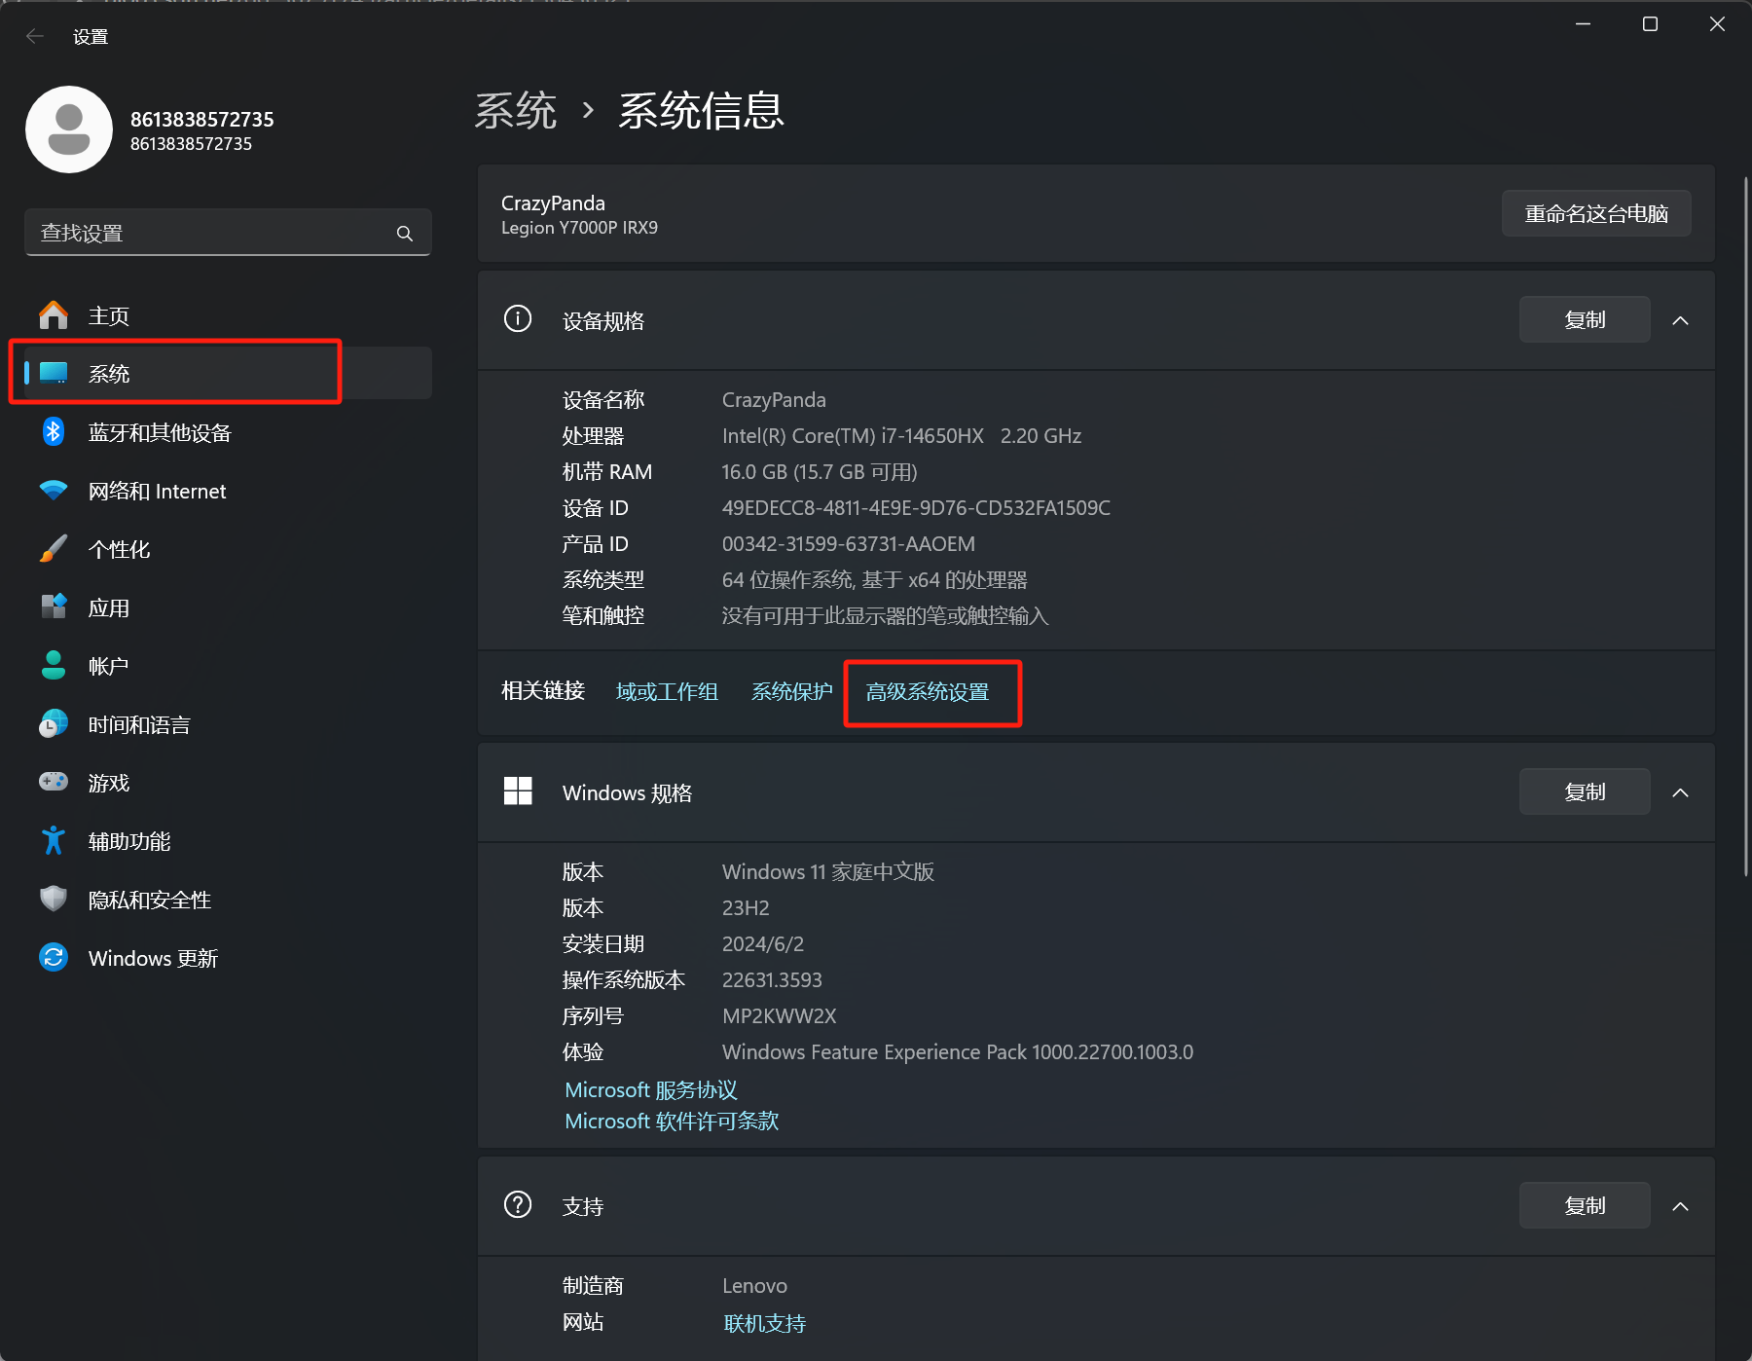The image size is (1752, 1361).
Task: Open the 联机支持 website link
Action: click(765, 1323)
